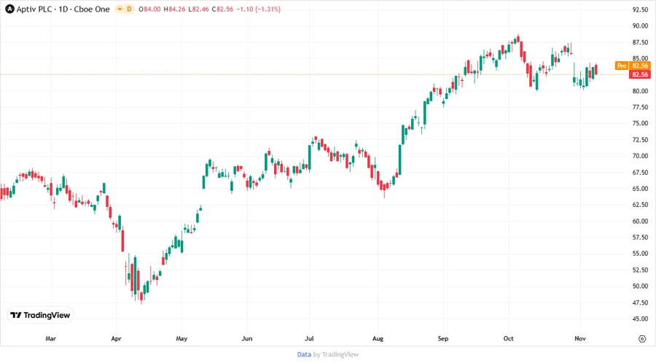Click the 62.50 price axis label

pos(640,205)
